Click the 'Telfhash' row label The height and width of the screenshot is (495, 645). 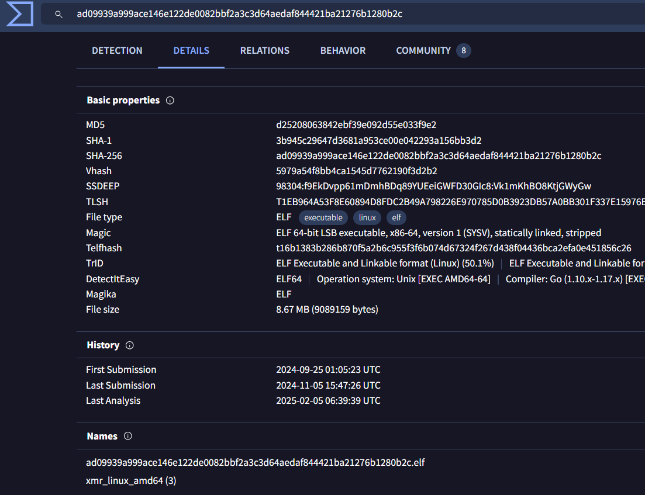pyautogui.click(x=104, y=248)
